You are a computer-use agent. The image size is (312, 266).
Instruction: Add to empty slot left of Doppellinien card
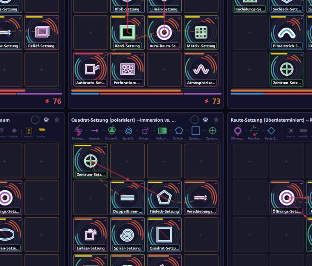[x=90, y=198]
